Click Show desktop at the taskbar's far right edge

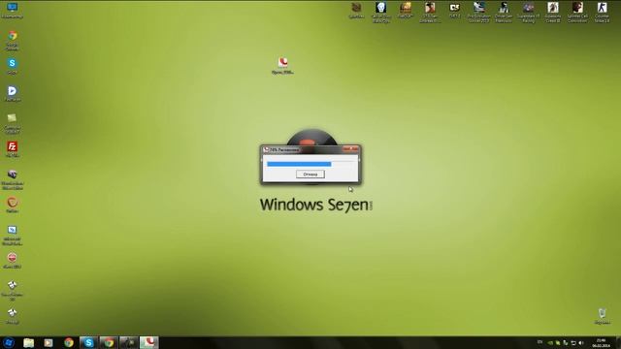click(618, 342)
